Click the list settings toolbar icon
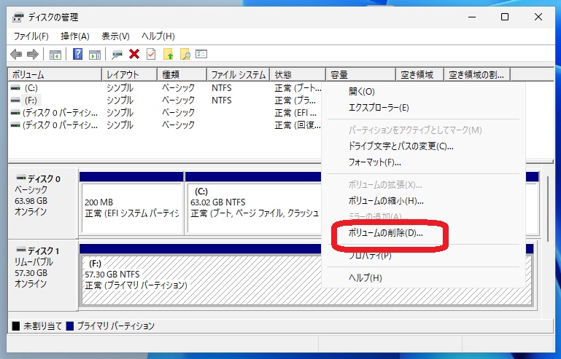 click(x=201, y=55)
